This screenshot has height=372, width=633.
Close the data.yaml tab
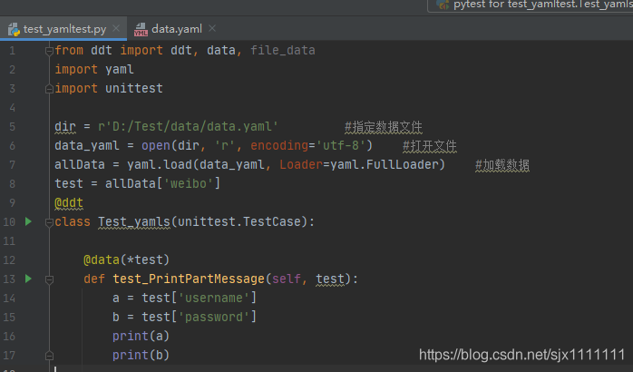pos(212,28)
